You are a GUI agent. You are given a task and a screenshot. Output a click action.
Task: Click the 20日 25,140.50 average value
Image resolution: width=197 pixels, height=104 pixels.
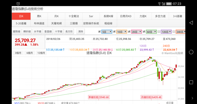point(103,50)
